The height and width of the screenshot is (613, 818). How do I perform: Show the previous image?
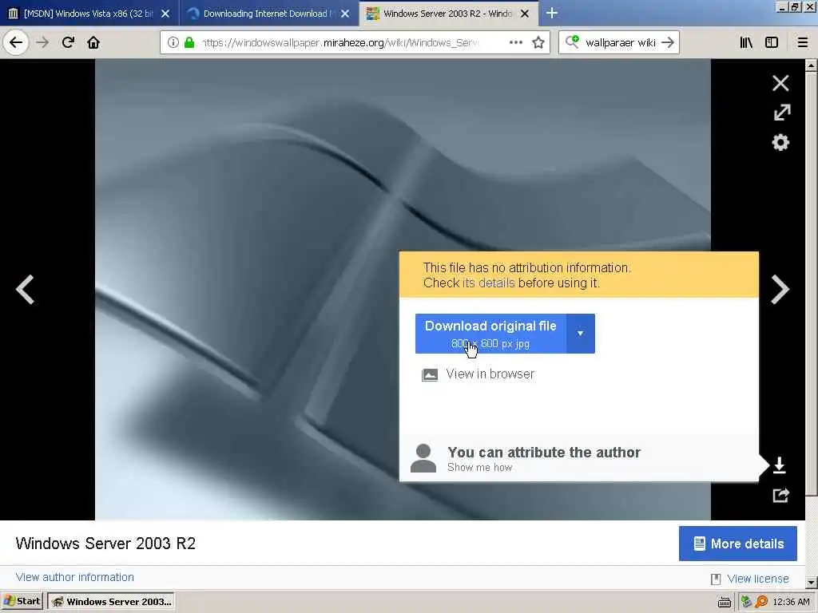25,289
